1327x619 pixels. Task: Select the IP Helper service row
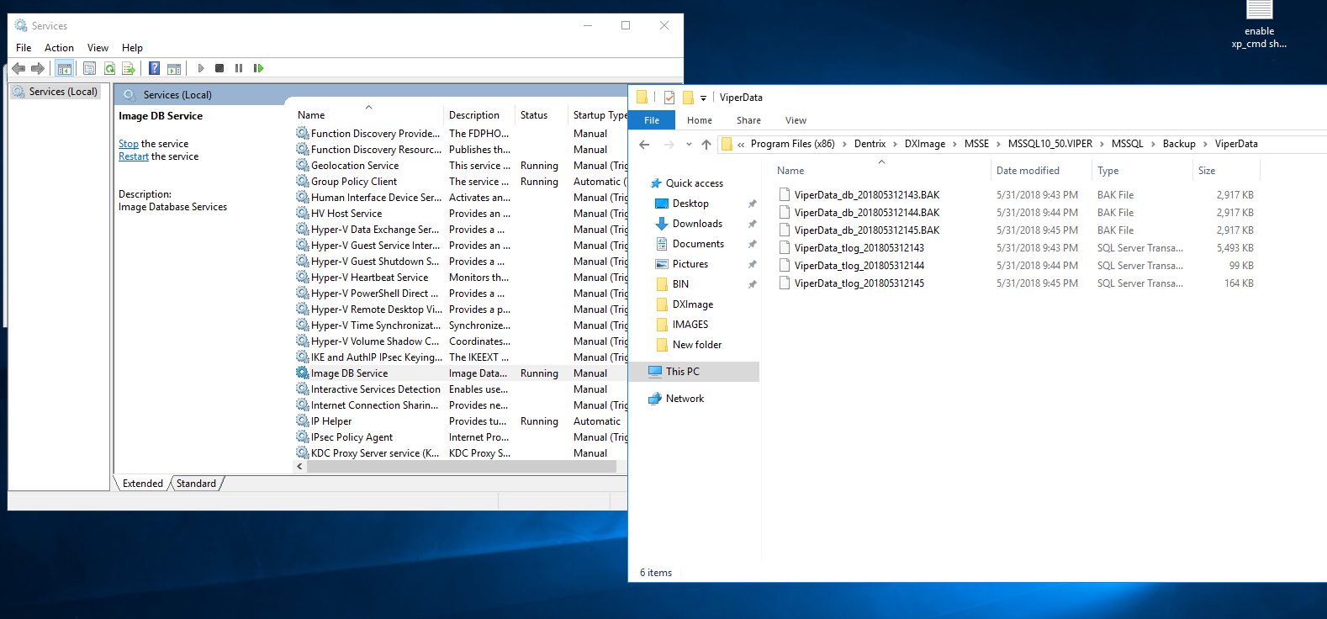point(461,421)
